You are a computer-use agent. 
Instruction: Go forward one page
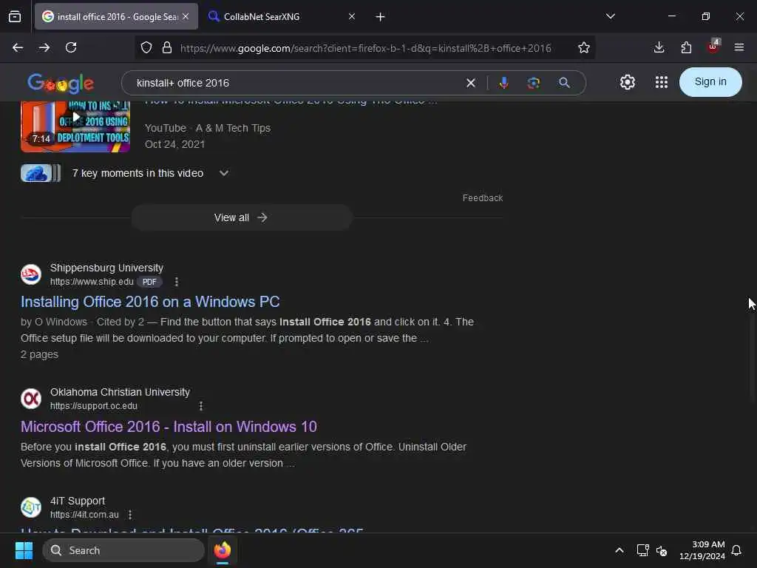pyautogui.click(x=44, y=47)
